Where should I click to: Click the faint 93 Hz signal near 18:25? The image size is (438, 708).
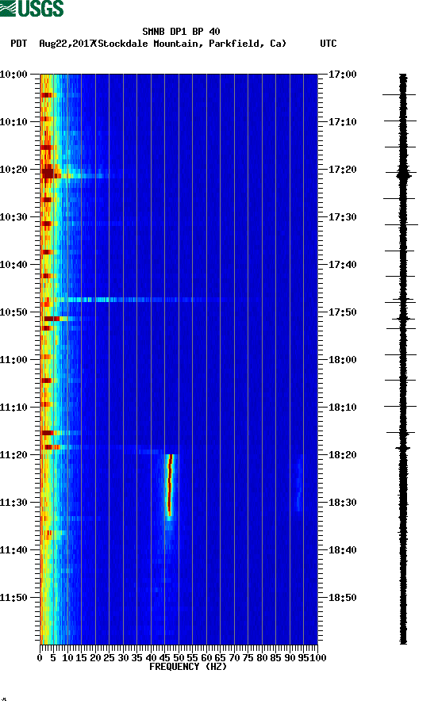(298, 483)
